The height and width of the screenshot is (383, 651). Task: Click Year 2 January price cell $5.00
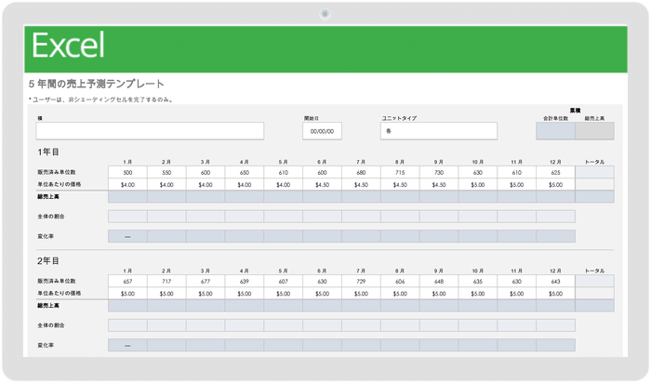pyautogui.click(x=128, y=294)
